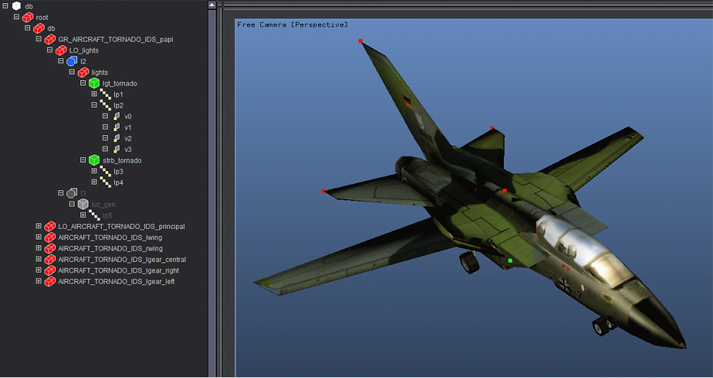Click vertex icon beside v0
This screenshot has height=378, width=713.
pyautogui.click(x=116, y=116)
